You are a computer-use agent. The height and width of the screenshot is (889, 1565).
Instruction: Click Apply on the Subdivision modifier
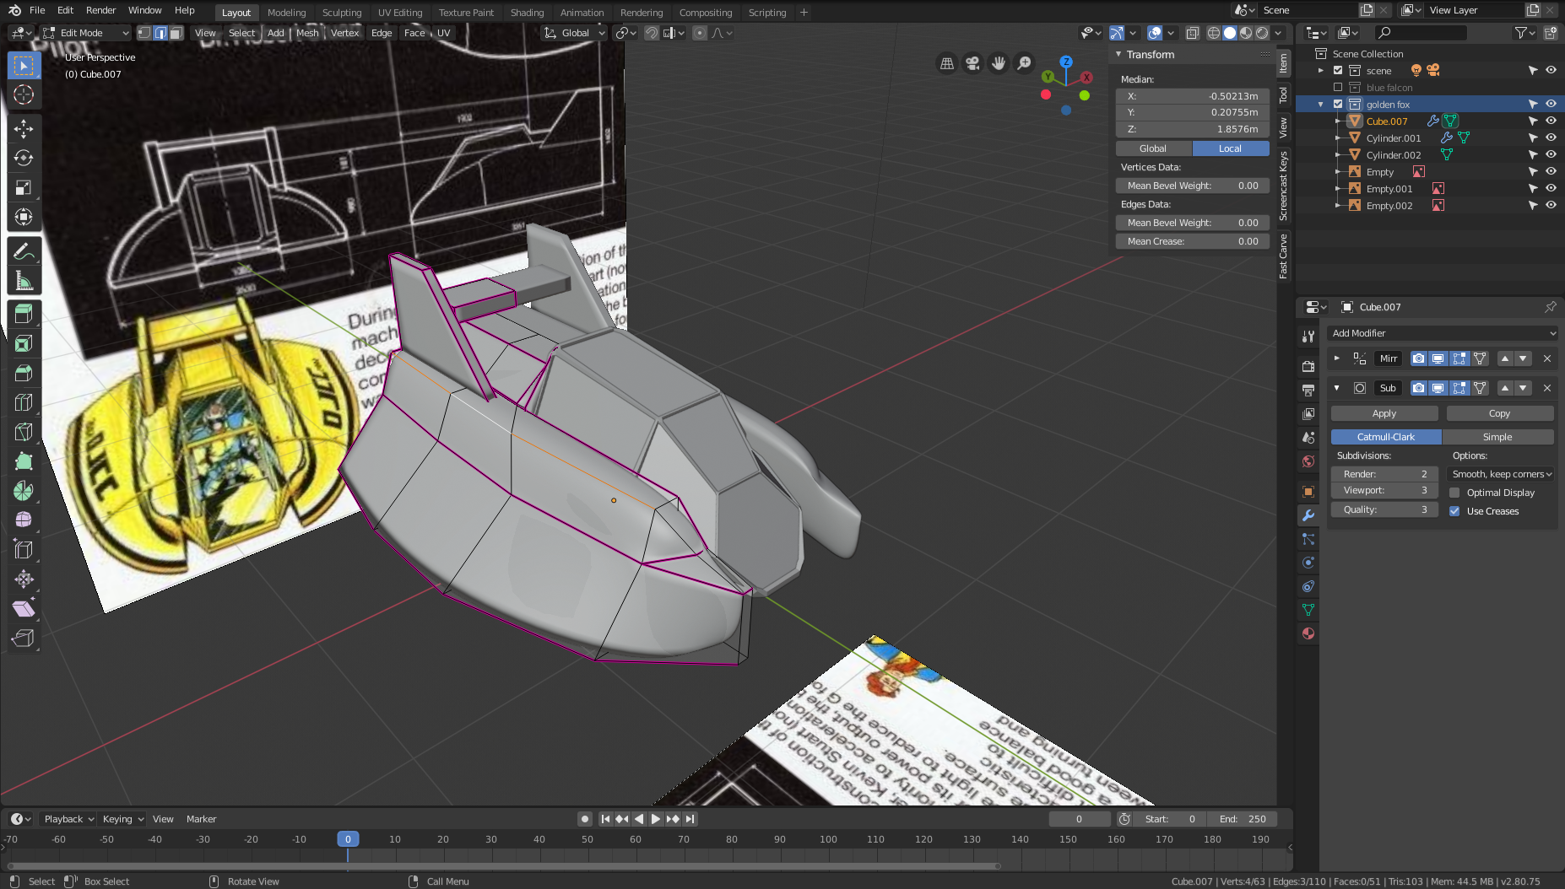1384,413
